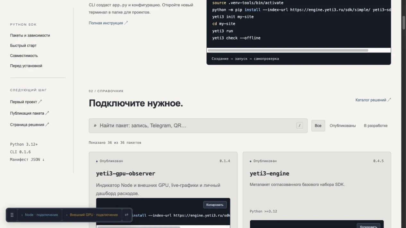
Task: Click the gpu-observer code block horizontal scrollbar
Action: tap(139, 227)
